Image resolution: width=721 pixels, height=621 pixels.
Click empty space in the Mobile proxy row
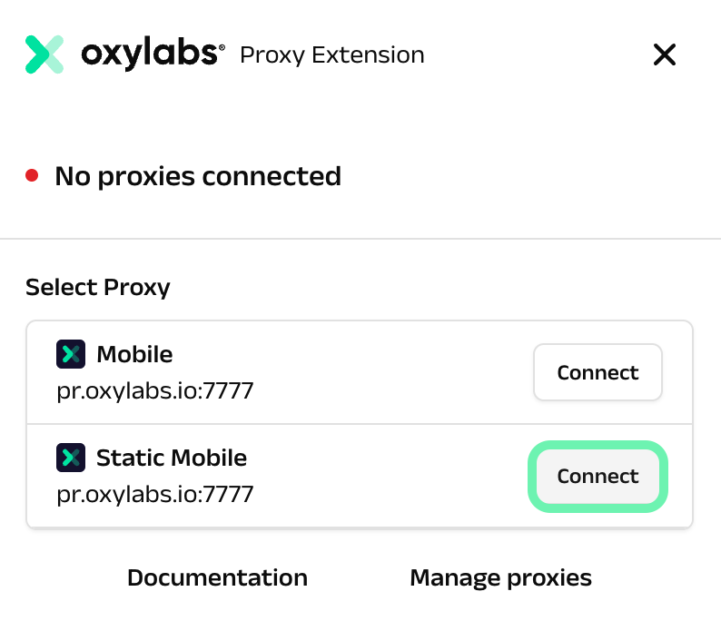coord(390,372)
